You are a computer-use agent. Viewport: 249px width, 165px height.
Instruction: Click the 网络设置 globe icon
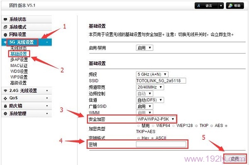5,35
